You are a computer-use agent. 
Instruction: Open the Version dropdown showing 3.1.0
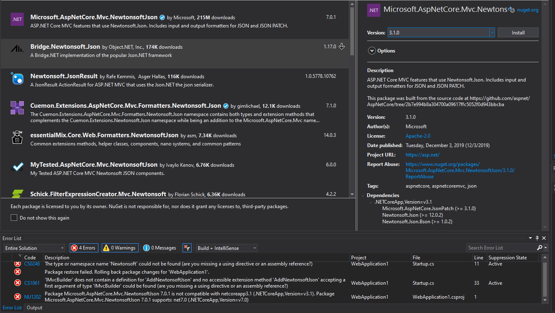(492, 32)
